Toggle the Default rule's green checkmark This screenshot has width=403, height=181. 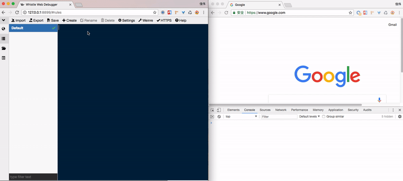[x=54, y=28]
